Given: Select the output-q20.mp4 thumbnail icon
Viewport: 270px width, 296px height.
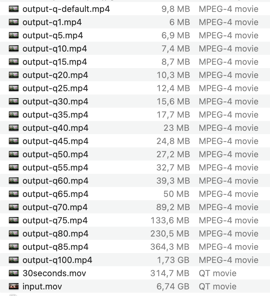Looking at the screenshot, I should coord(14,75).
